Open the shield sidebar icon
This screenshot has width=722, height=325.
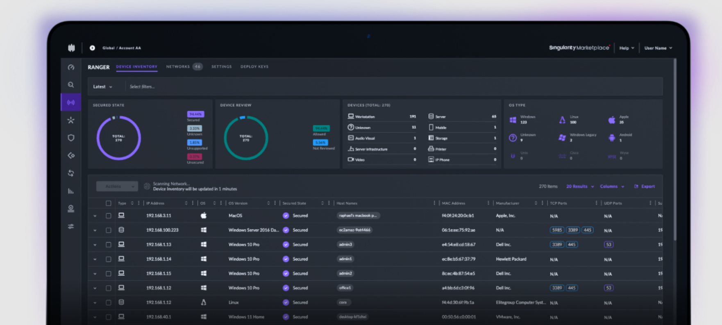71,138
